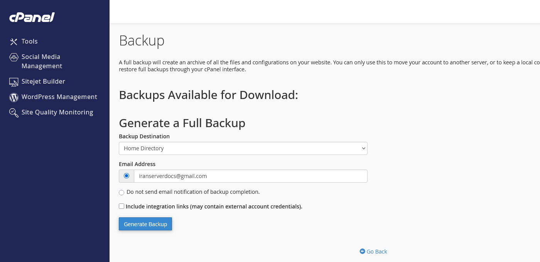Click the Social Media Management icon

(x=13, y=57)
